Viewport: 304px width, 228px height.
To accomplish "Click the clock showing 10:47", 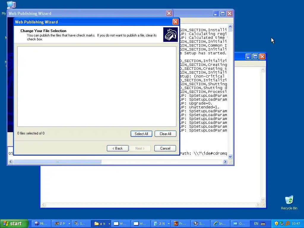I will [x=296, y=224].
